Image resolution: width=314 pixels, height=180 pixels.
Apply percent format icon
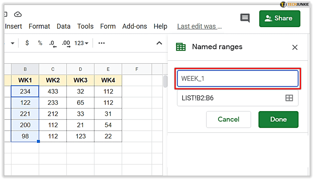(x=40, y=43)
